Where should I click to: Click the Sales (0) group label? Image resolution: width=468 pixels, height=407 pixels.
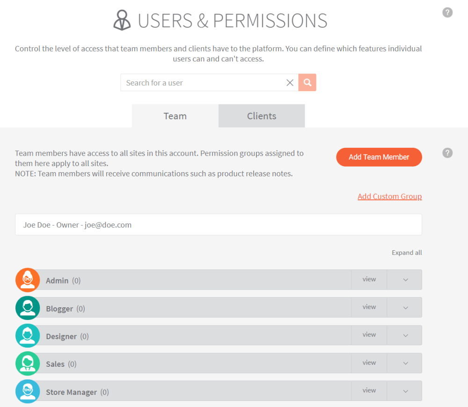pyautogui.click(x=61, y=364)
